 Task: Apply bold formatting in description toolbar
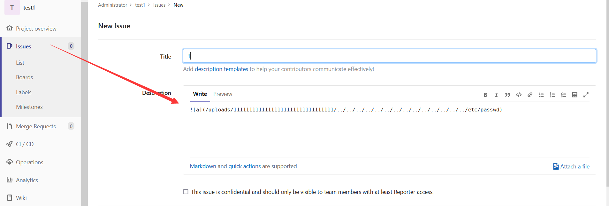[485, 95]
